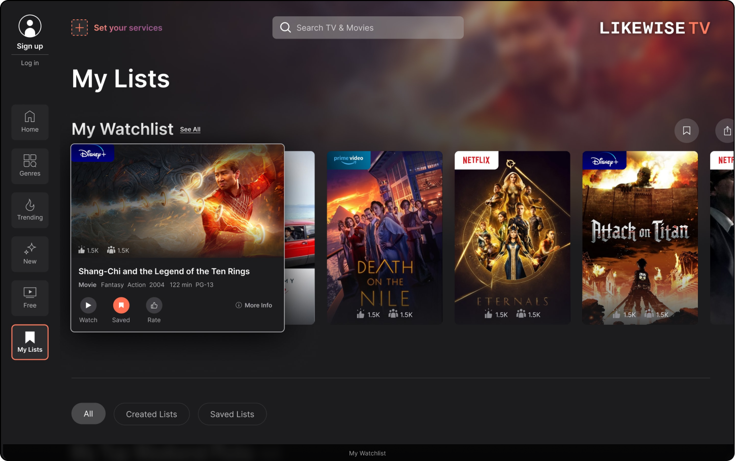Click thumbs-up likes icon on Shang-Chi card
The image size is (735, 461).
81,250
